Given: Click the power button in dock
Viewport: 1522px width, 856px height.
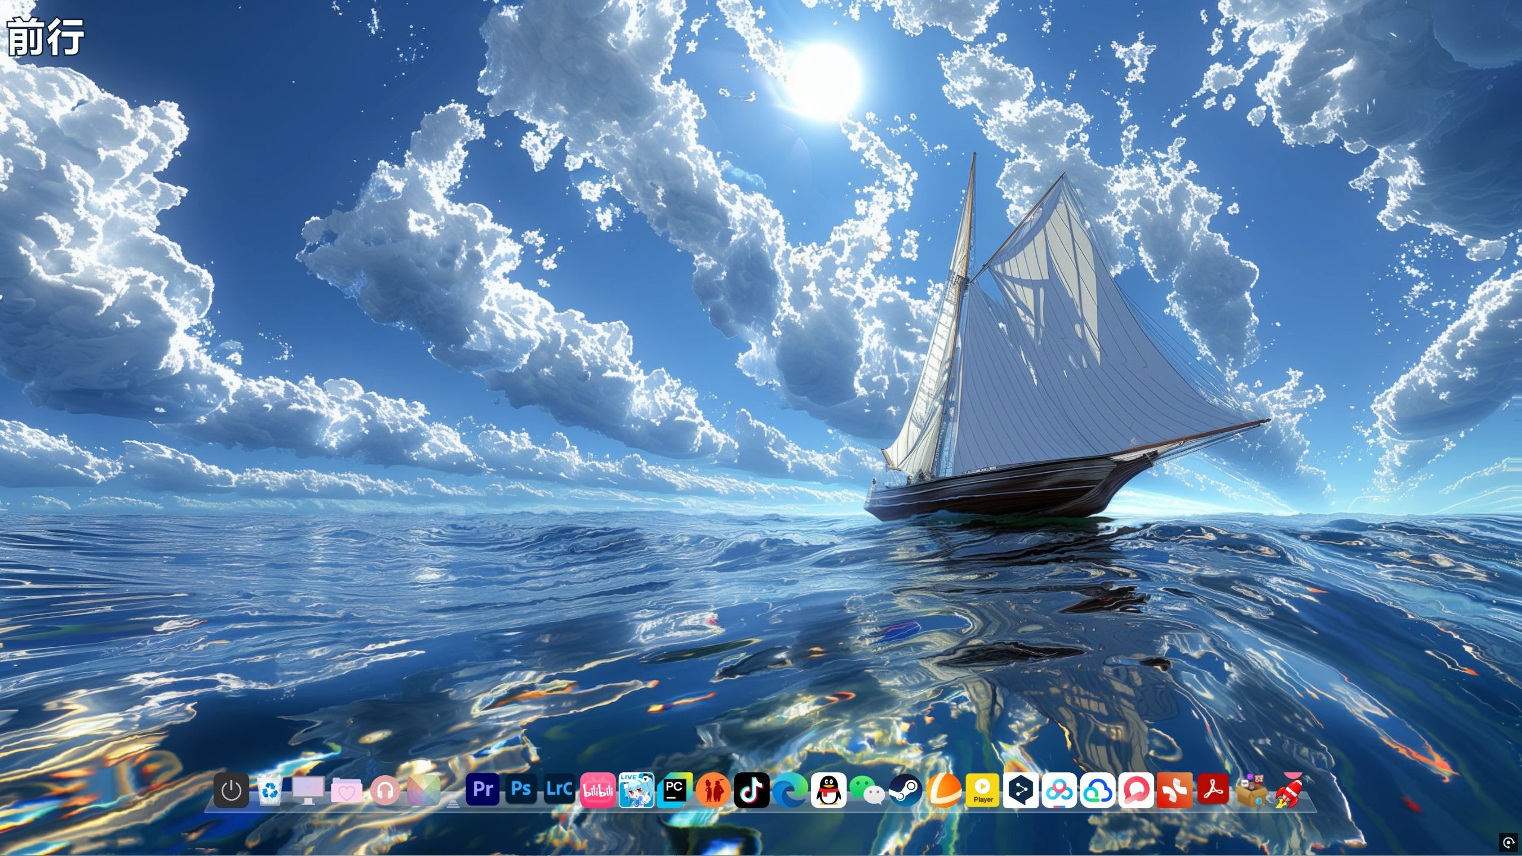Looking at the screenshot, I should (231, 791).
